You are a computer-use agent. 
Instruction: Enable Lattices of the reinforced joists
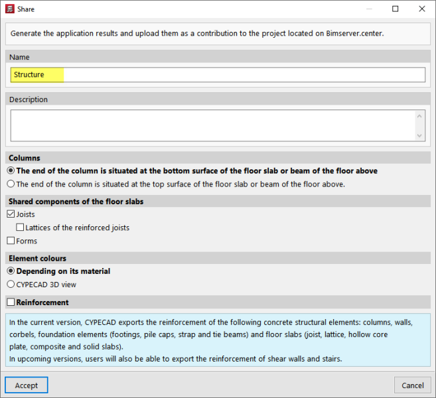pos(20,228)
